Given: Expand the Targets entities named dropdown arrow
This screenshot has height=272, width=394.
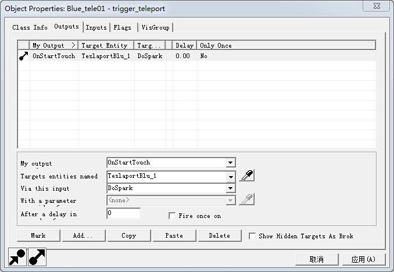Looking at the screenshot, I should pyautogui.click(x=230, y=177).
